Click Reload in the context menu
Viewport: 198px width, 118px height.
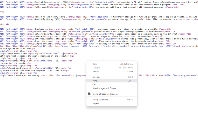point(95,71)
